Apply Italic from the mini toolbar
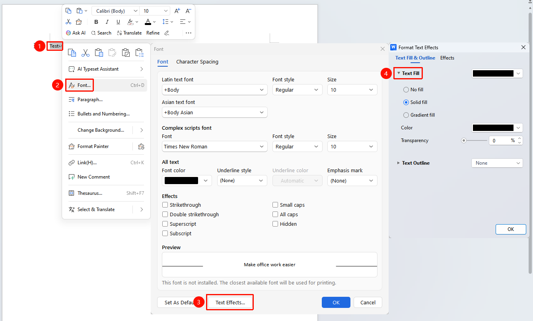 click(x=107, y=22)
